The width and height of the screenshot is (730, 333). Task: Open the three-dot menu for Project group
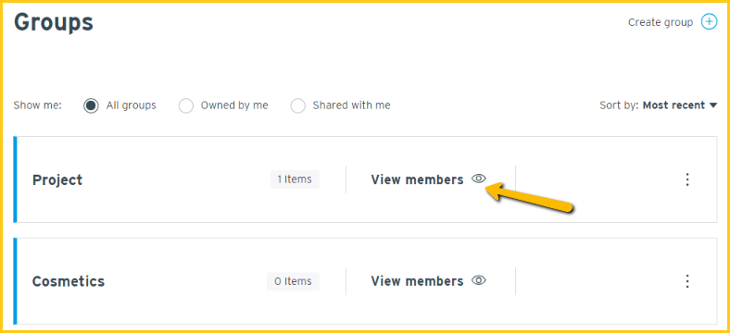(687, 179)
